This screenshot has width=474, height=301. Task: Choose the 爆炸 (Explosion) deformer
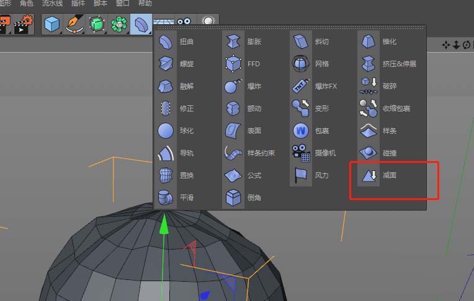[243, 86]
